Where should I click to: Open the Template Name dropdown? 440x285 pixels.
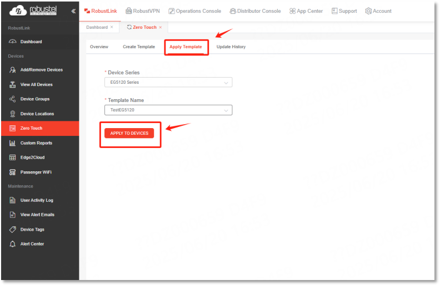[x=168, y=110]
